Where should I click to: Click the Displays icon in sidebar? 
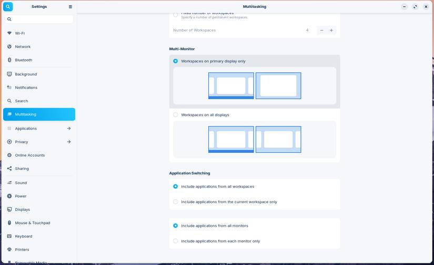(x=9, y=209)
